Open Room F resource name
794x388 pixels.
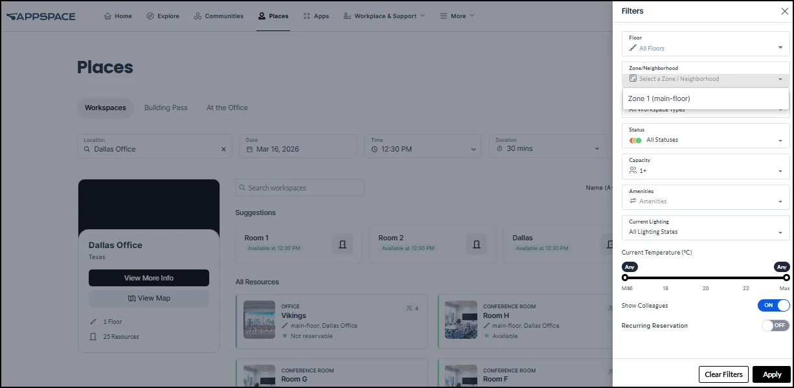(496, 379)
